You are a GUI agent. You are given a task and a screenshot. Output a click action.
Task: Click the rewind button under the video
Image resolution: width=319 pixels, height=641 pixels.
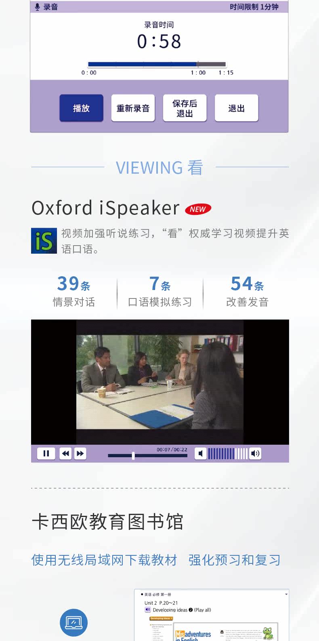(x=65, y=454)
